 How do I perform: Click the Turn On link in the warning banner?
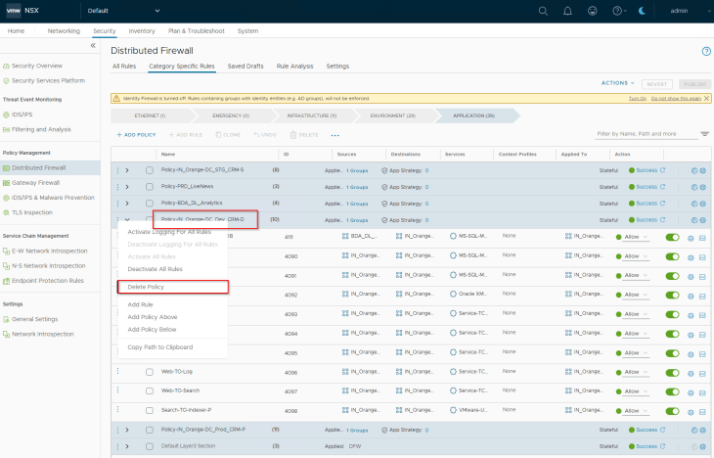pos(637,98)
